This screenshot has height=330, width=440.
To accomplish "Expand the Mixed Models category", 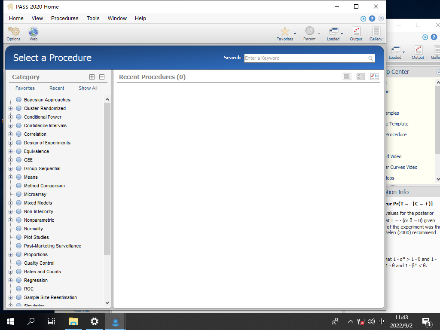I will (10, 203).
